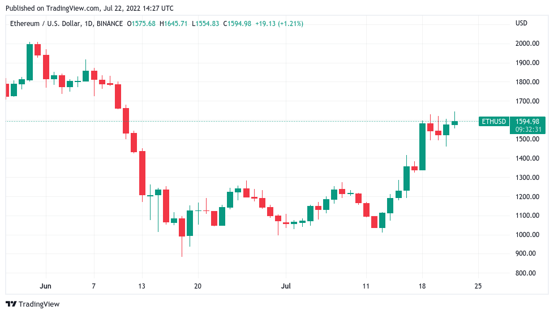The image size is (554, 314).
Task: Click the 13 date label on time axis
Action: [141, 286]
